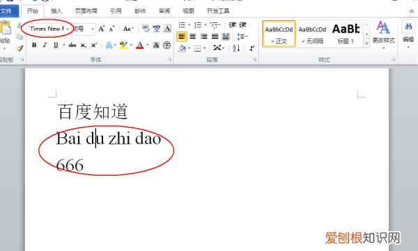Switch to the 审阅 ribbon tab

pyautogui.click(x=164, y=11)
